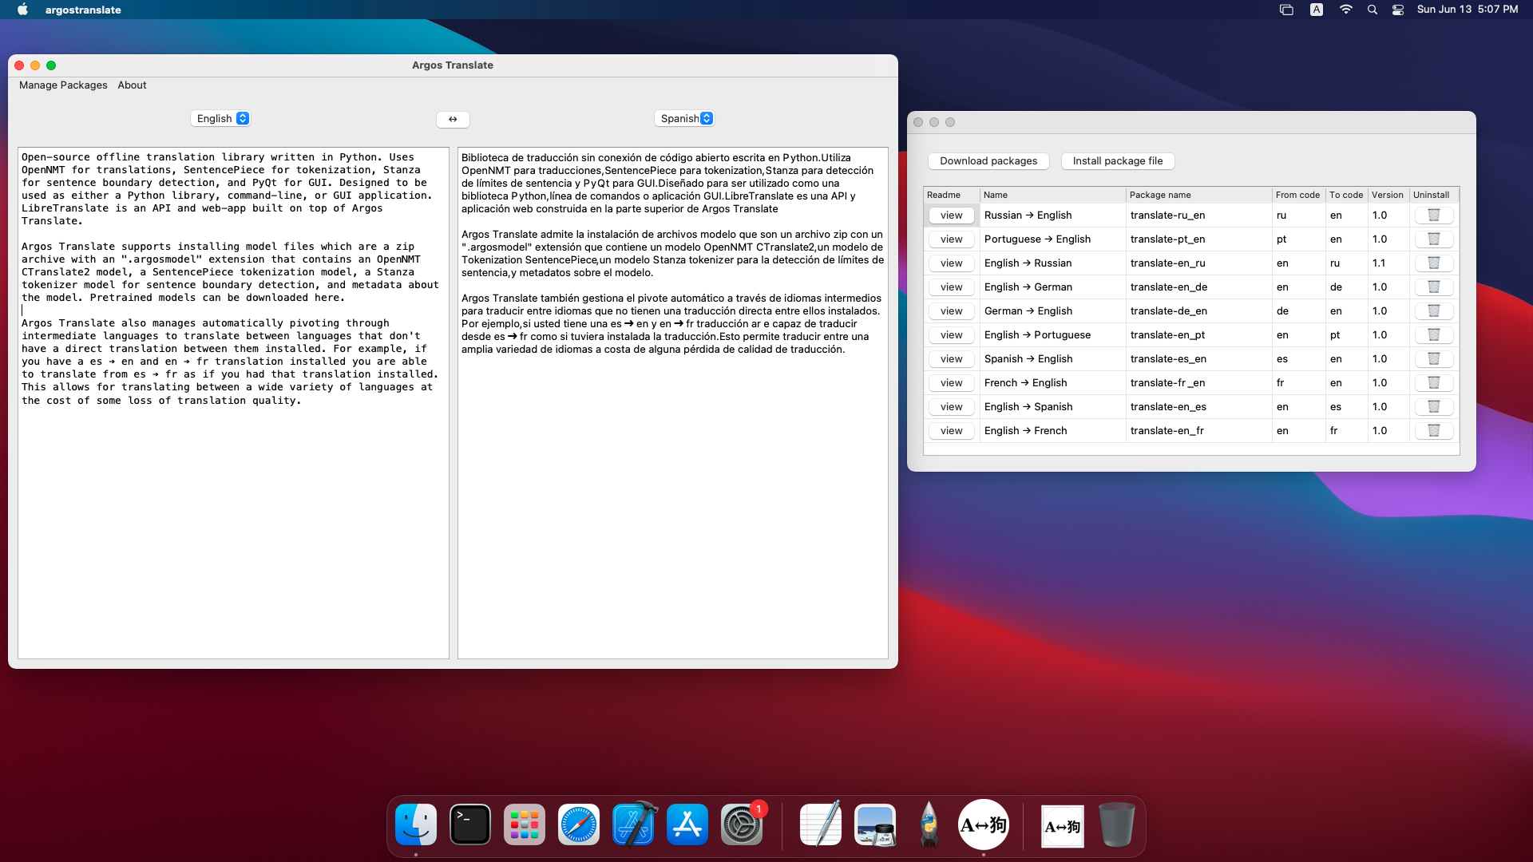View readme for English → French

(951, 431)
